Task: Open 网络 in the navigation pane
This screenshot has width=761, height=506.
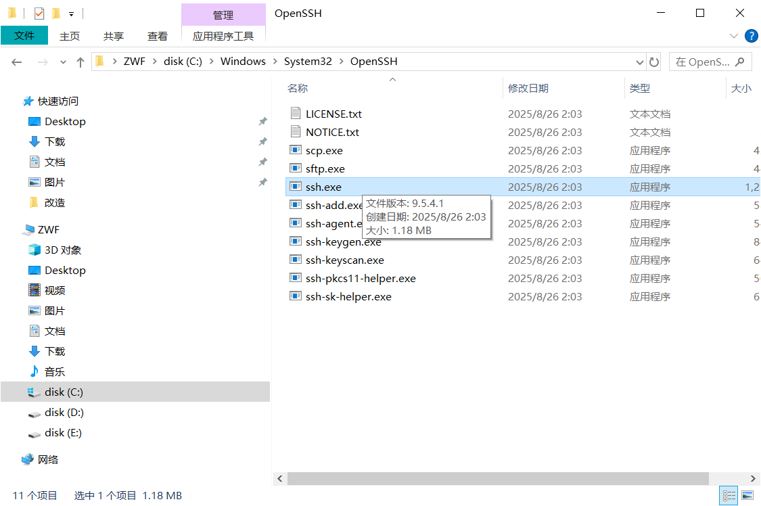Action: 47,459
